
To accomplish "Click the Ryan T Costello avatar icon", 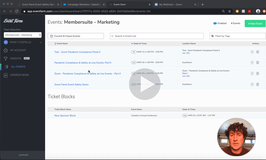I will [x=6, y=42].
